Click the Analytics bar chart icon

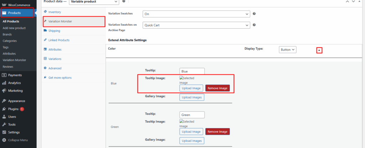4,83
